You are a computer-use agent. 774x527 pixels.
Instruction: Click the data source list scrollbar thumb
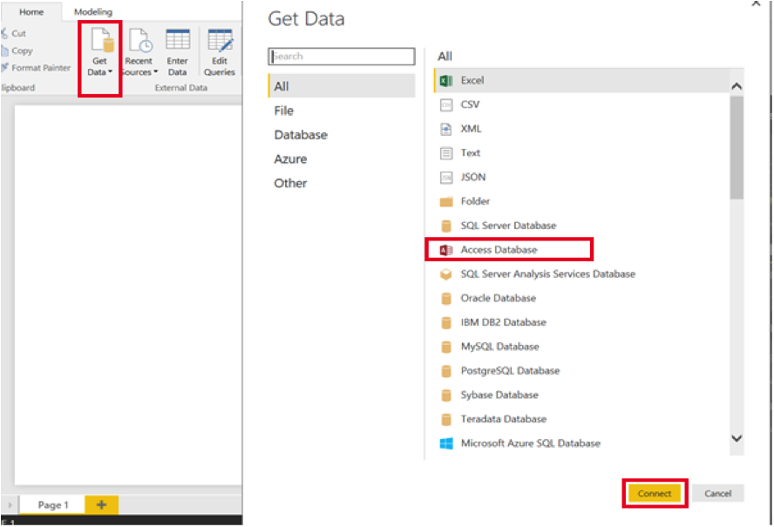pos(737,147)
